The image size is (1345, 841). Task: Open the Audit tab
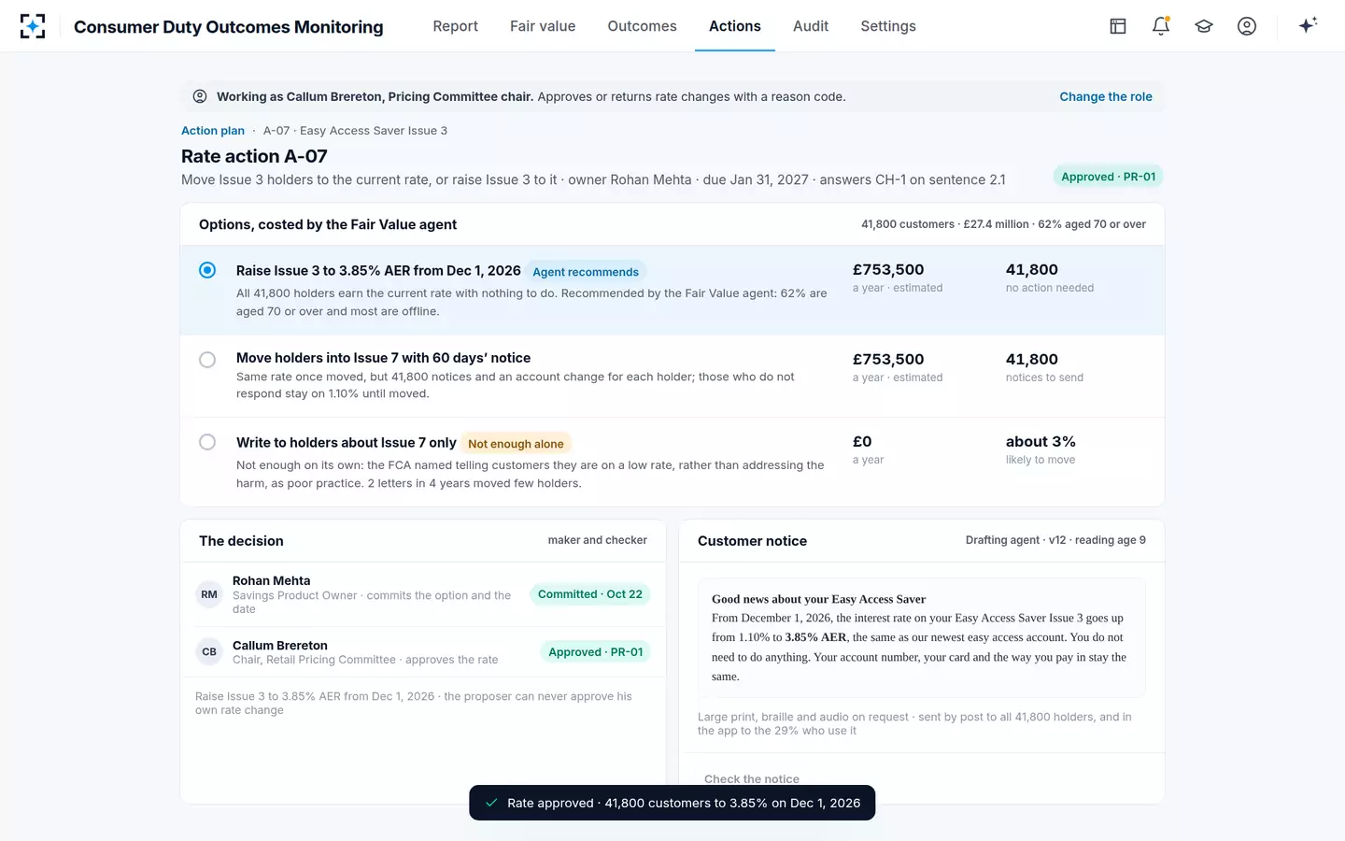coord(811,26)
